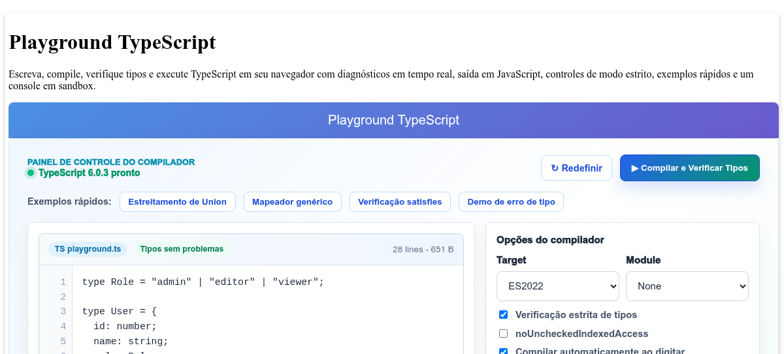Viewport: 784px width, 354px height.
Task: Click the green TypeScript ready status dot
Action: 31,173
